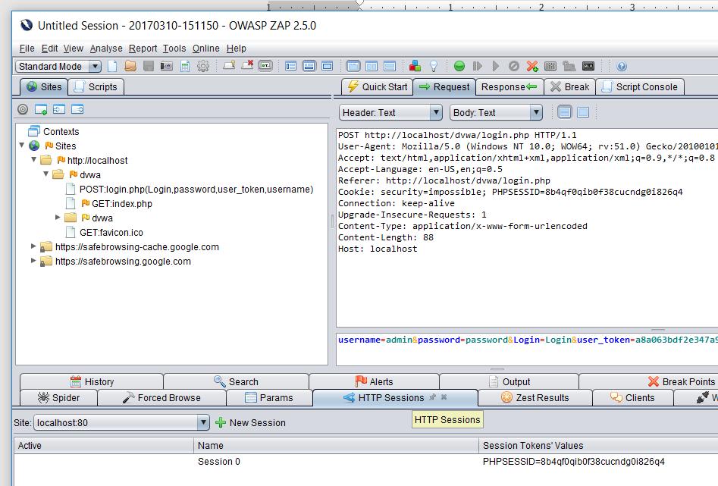Click the cassette recorder toolbar icon
Image resolution: width=718 pixels, height=486 pixels.
pyautogui.click(x=588, y=67)
